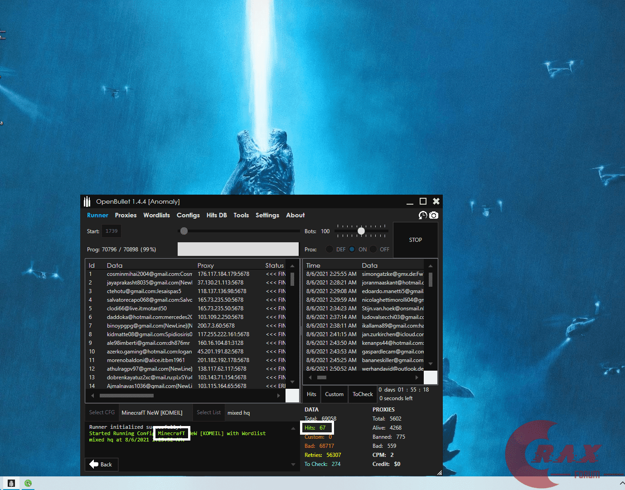
Task: Open the Select CFG picker
Action: click(102, 412)
